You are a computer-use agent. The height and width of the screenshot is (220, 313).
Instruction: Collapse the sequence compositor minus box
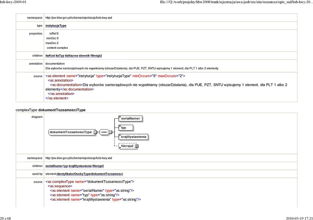pos(110,132)
